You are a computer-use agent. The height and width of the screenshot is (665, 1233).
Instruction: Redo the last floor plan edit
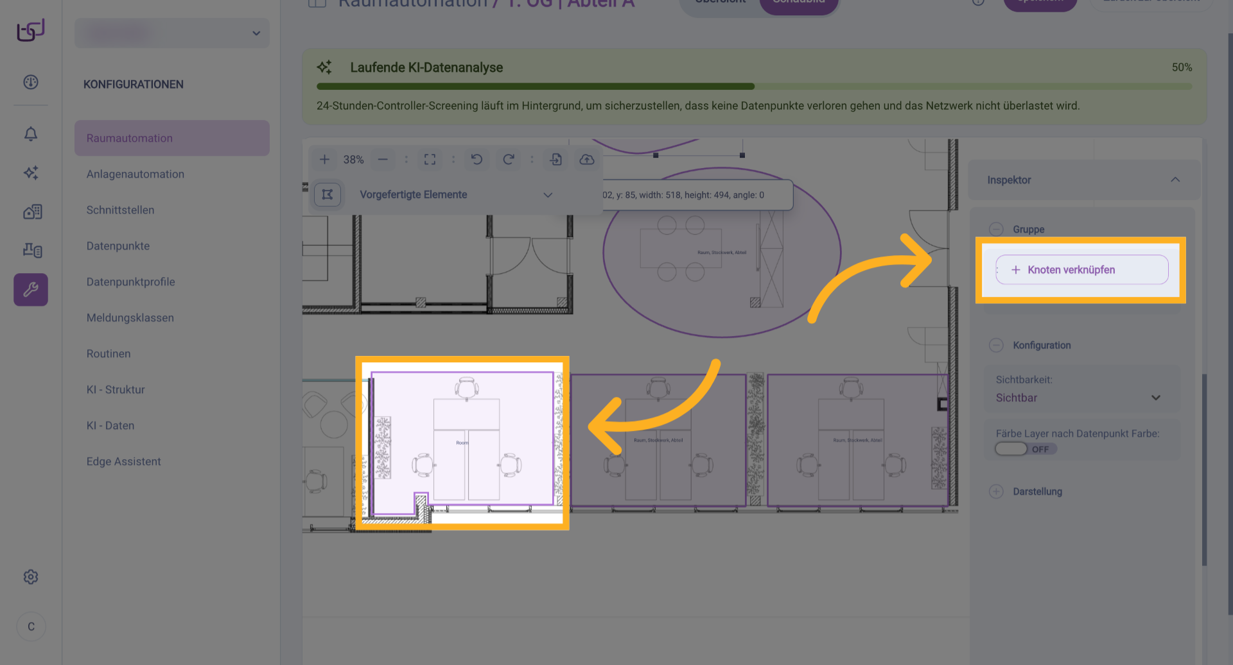(508, 160)
